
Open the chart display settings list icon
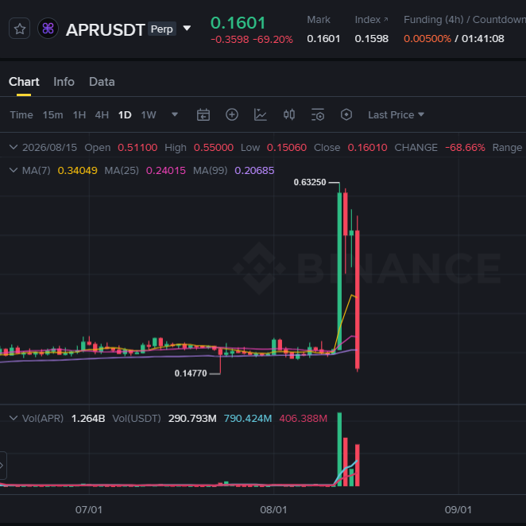318,114
